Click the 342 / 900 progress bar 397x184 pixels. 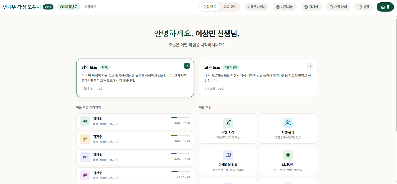181,172
